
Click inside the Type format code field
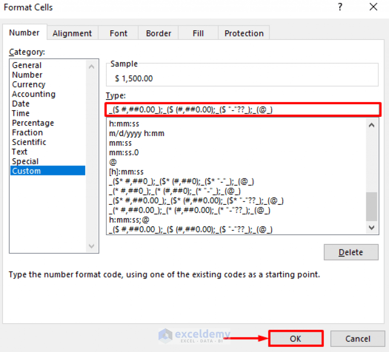pyautogui.click(x=243, y=109)
